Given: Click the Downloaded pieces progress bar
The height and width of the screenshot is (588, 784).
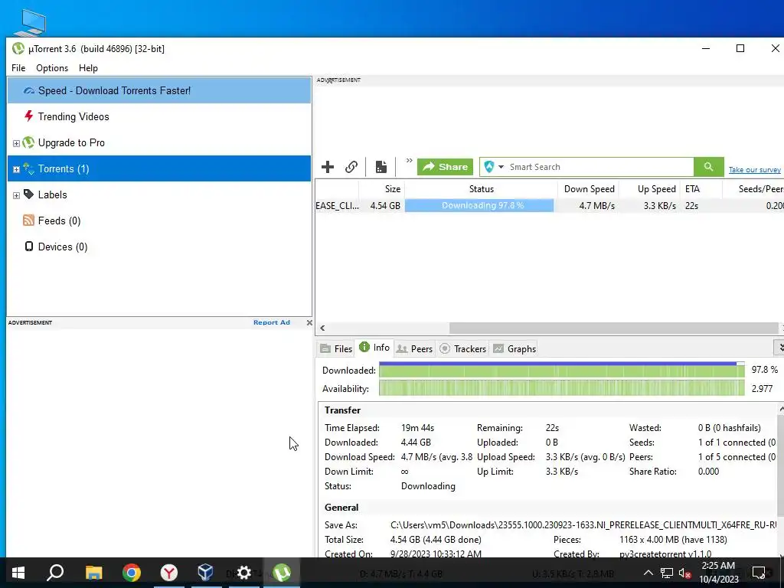Looking at the screenshot, I should pos(561,370).
